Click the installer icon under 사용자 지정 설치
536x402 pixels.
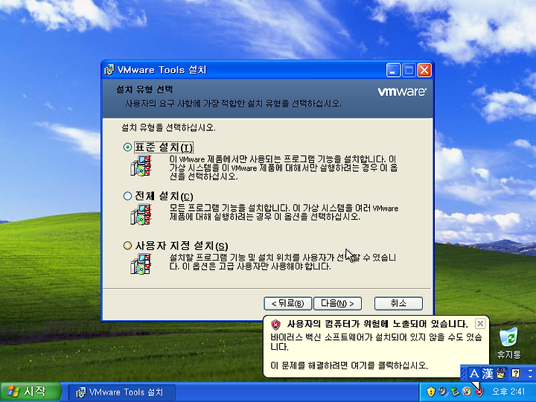click(x=141, y=264)
